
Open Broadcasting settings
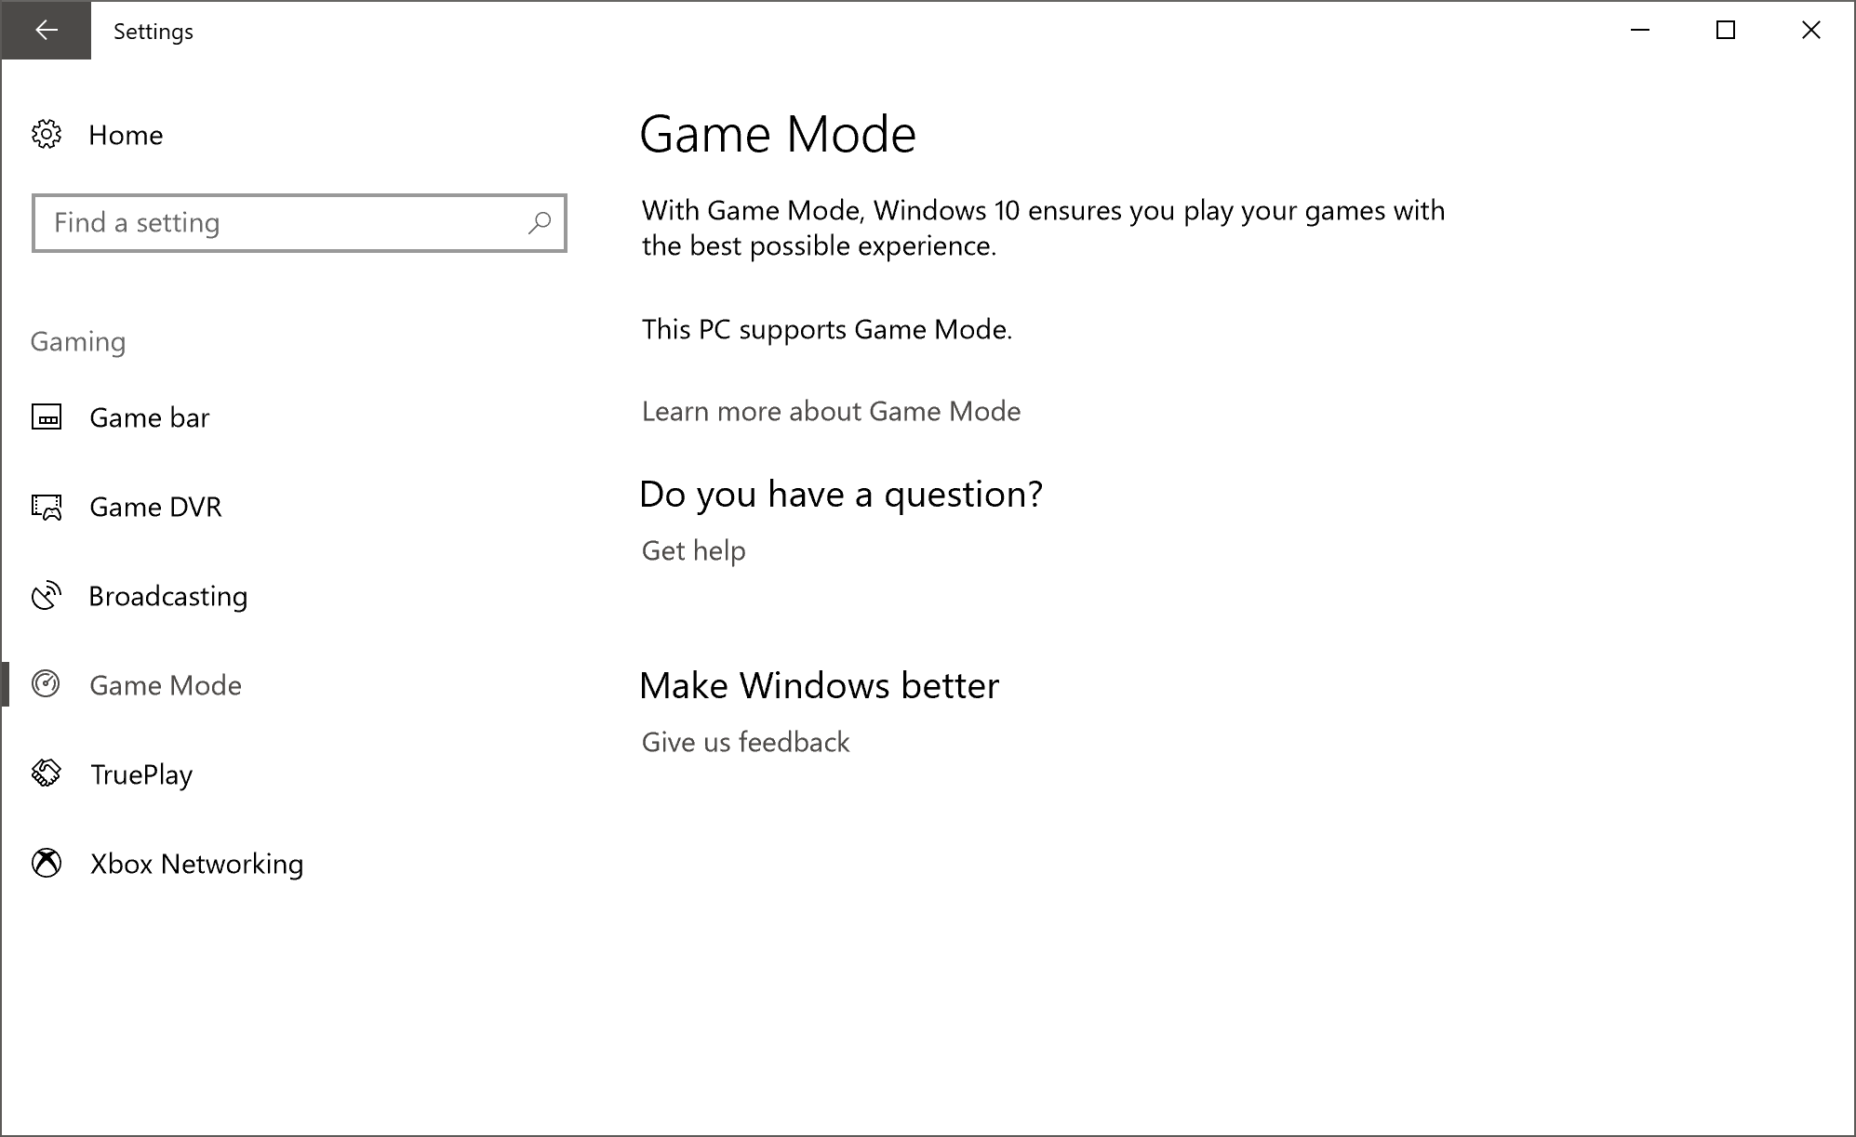[168, 595]
